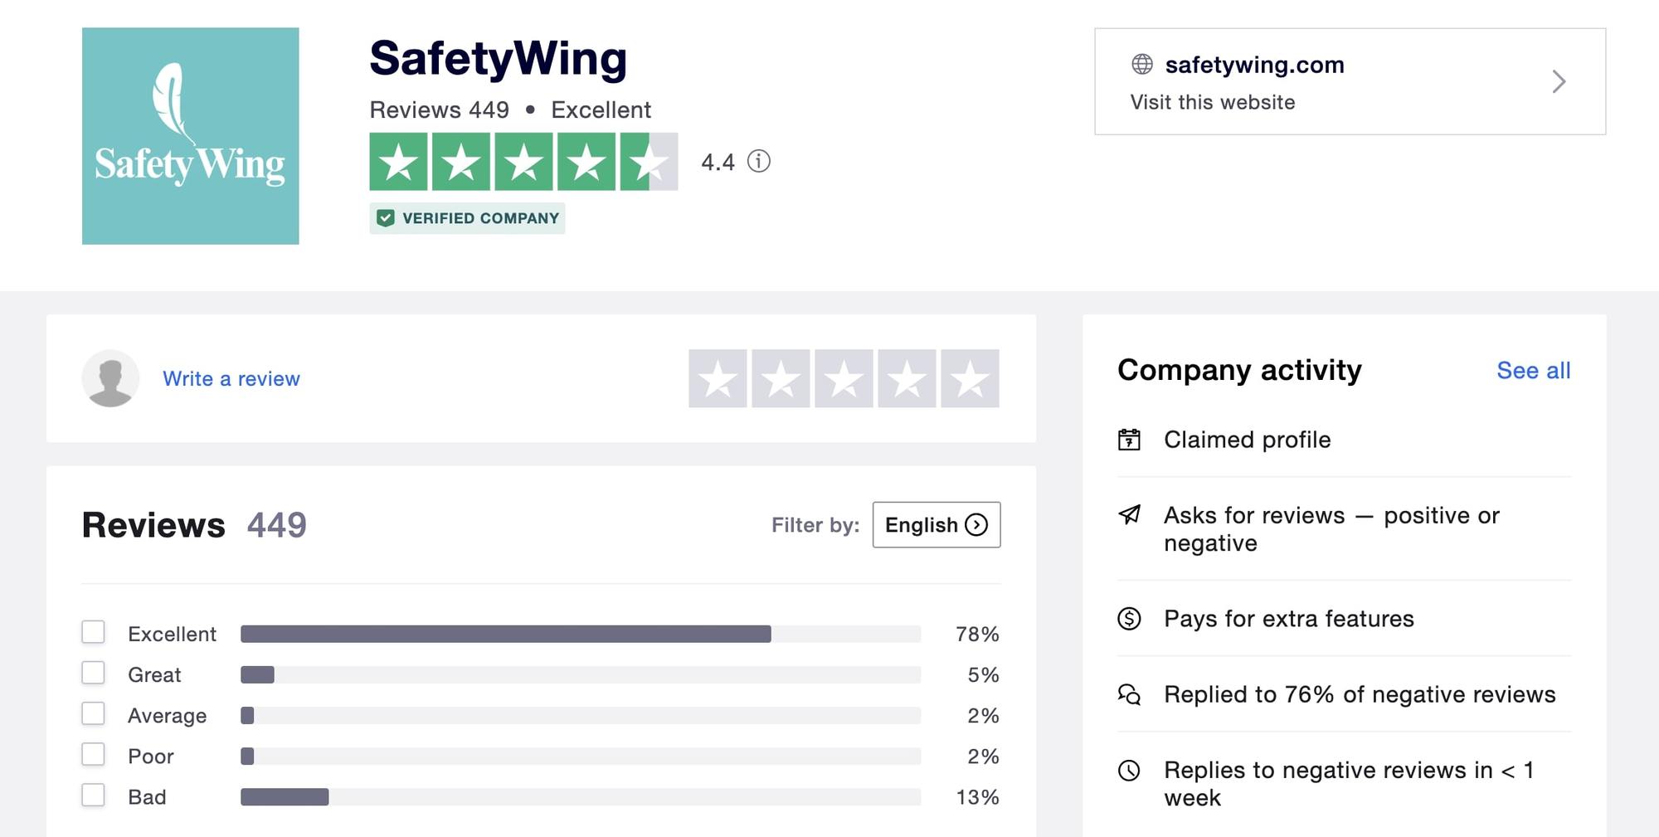
Task: Click the dollar icon beside Pays for extra features
Action: click(x=1131, y=618)
